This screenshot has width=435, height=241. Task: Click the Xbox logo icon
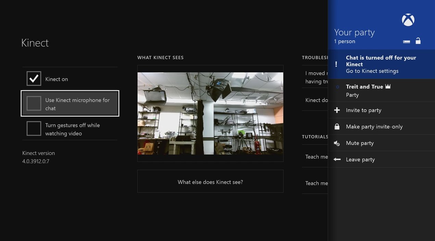tap(408, 20)
